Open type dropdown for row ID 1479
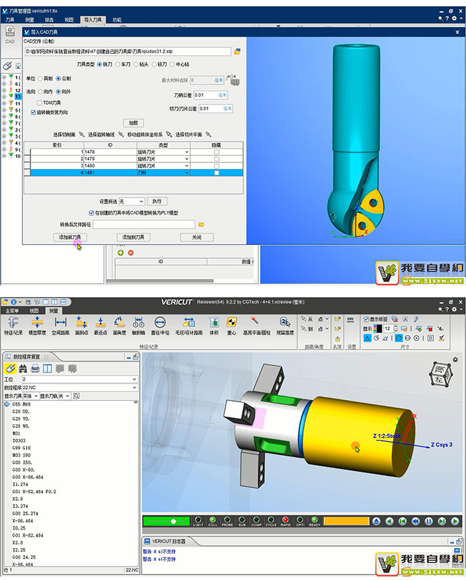466x580 pixels. tap(187, 158)
